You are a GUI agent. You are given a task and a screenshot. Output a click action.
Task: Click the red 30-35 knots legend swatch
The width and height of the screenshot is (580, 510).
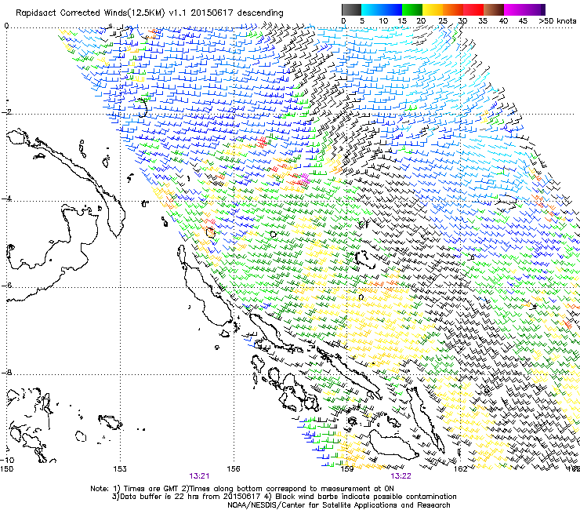[x=473, y=9]
